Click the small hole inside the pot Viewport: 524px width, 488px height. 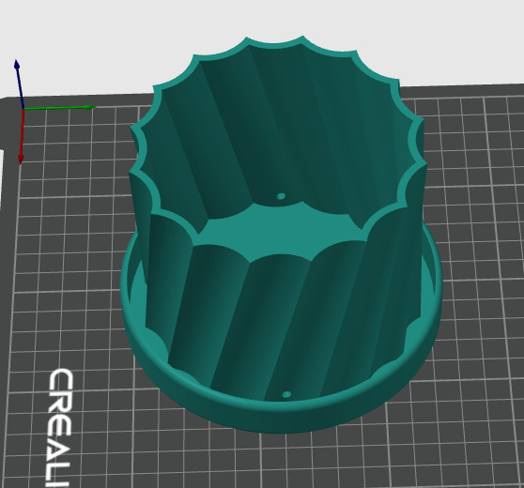tap(281, 196)
